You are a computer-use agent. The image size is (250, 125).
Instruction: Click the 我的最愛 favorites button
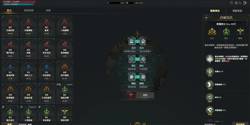pyautogui.click(x=240, y=124)
